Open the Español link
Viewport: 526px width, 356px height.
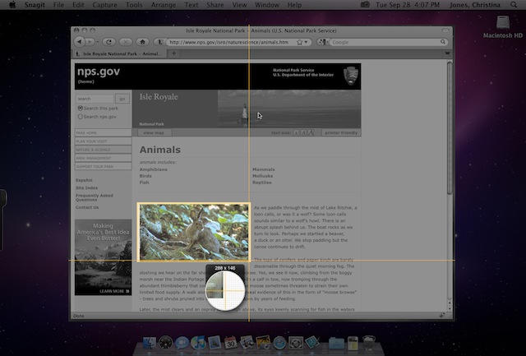coord(84,180)
